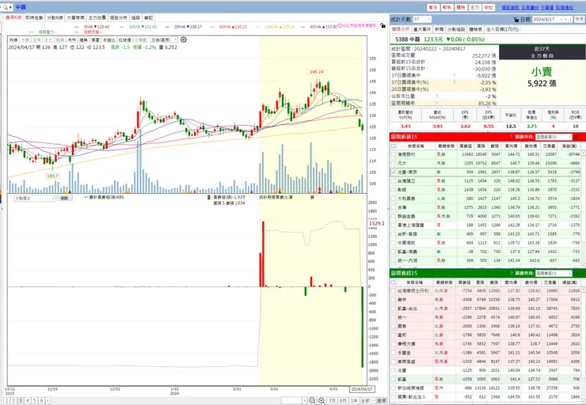Set chart range to 1年
The image size is (586, 405).
click(x=353, y=400)
